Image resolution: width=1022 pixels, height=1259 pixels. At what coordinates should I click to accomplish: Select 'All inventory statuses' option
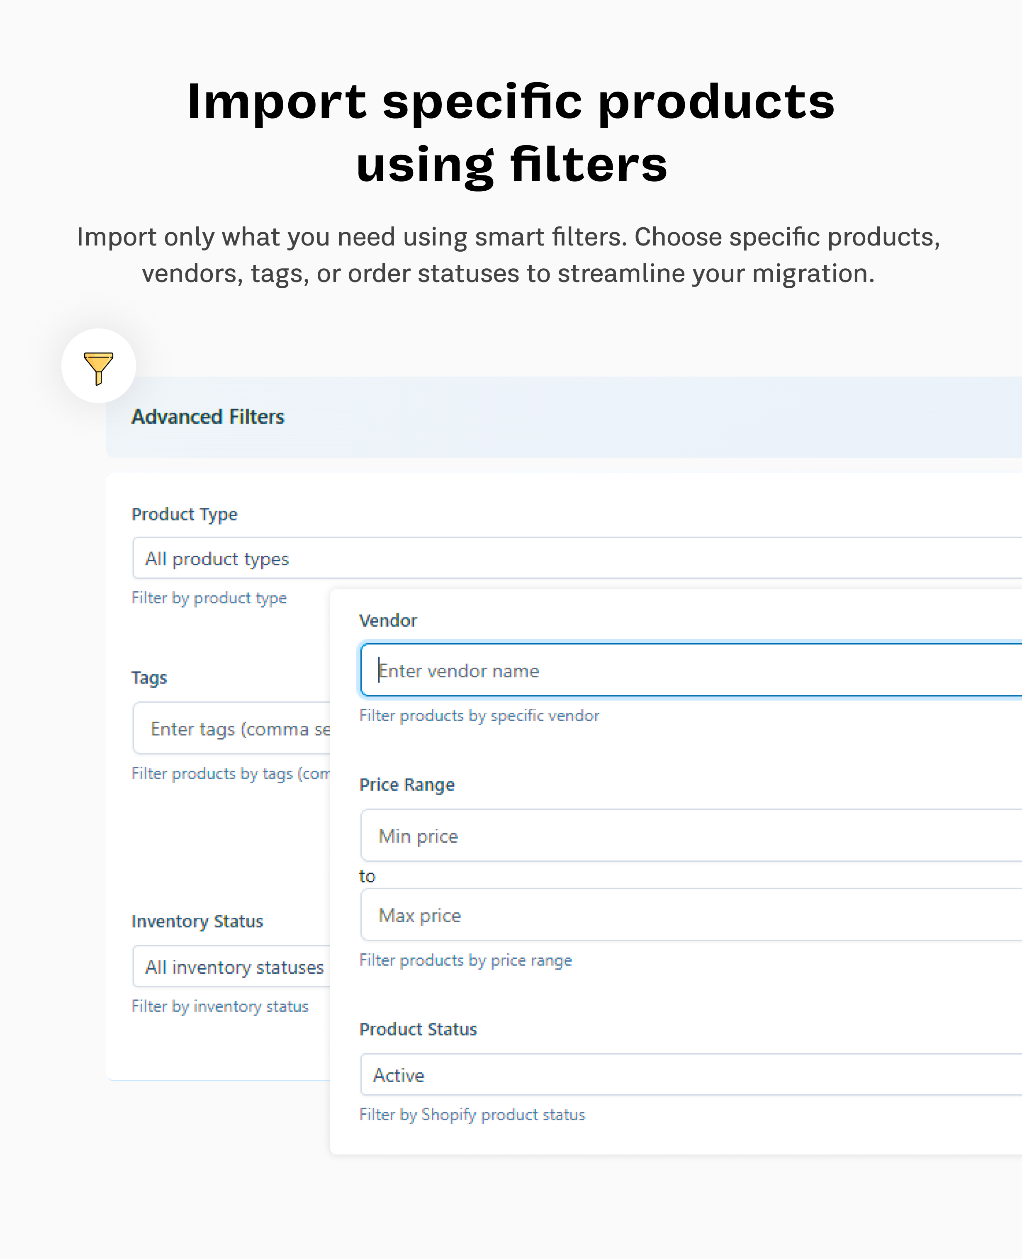point(234,967)
